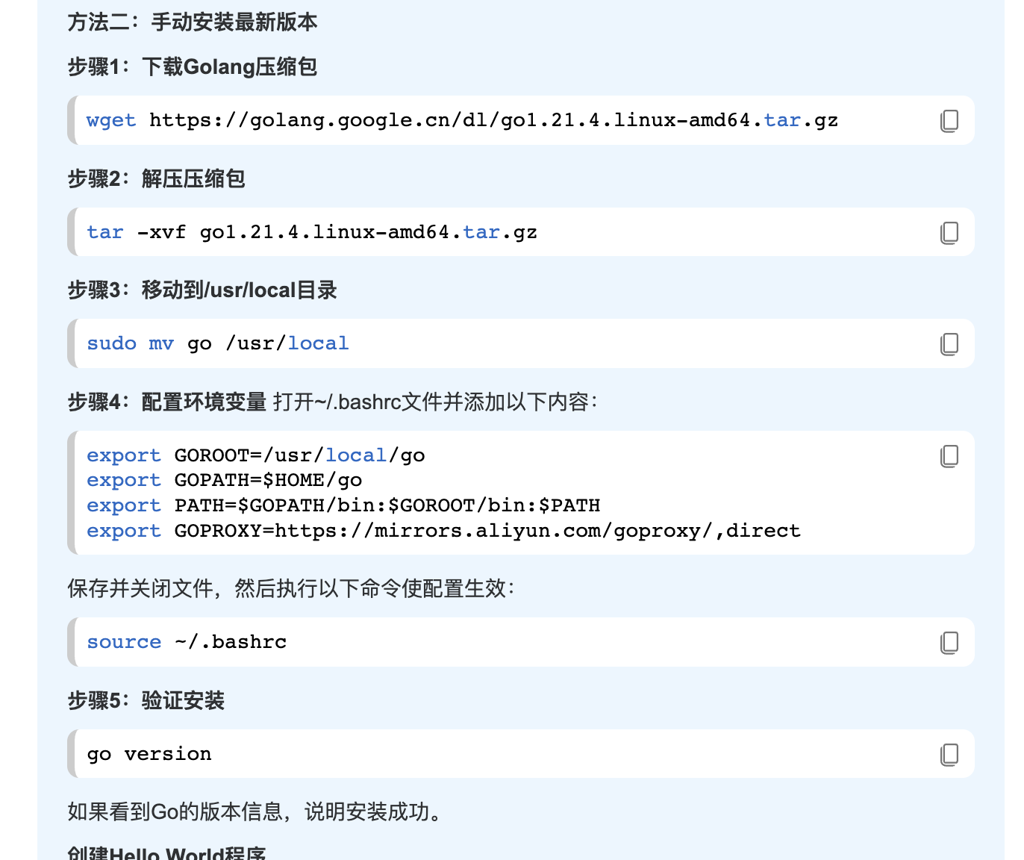Click the copy icon beside step 1 code
Viewport: 1024px width, 860px height.
click(x=949, y=120)
